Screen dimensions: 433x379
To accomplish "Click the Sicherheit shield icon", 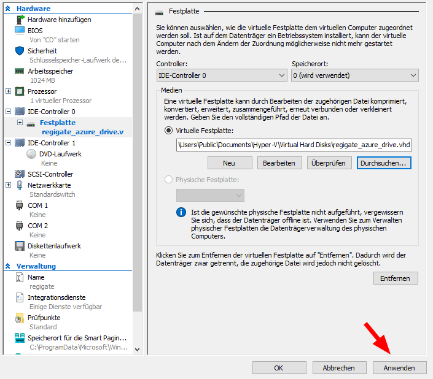I will (x=20, y=51).
